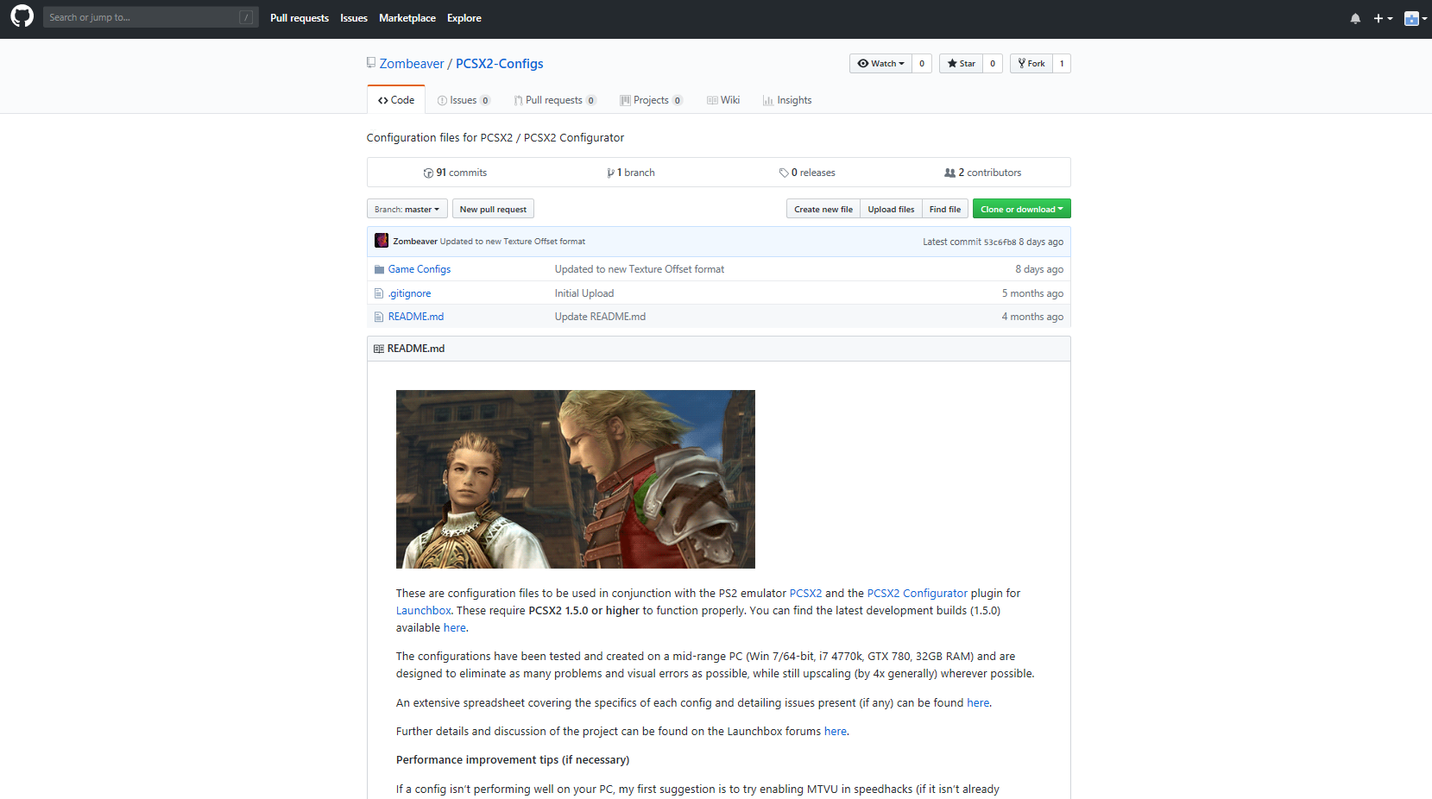
Task: Fork the repository
Action: (x=1031, y=63)
